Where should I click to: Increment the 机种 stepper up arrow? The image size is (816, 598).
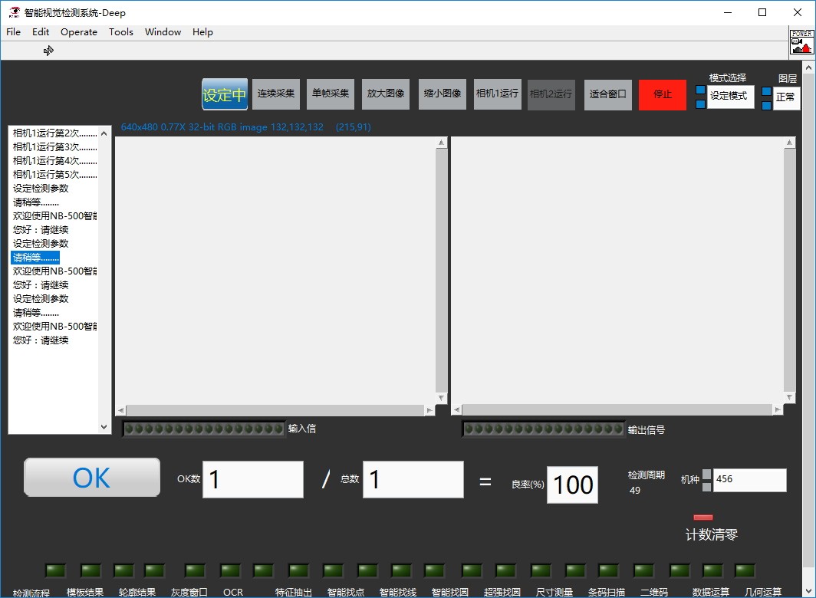pos(707,474)
